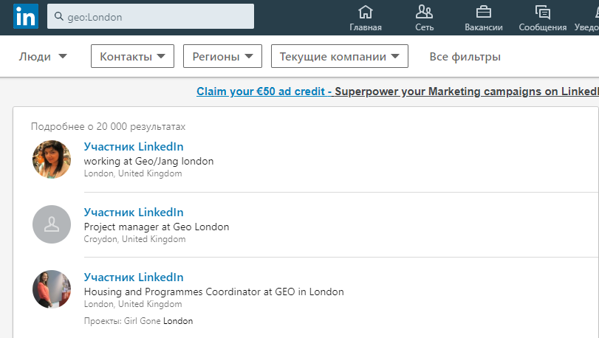This screenshot has height=338, width=599.
Task: Open the first result's profile photo
Action: [x=52, y=159]
